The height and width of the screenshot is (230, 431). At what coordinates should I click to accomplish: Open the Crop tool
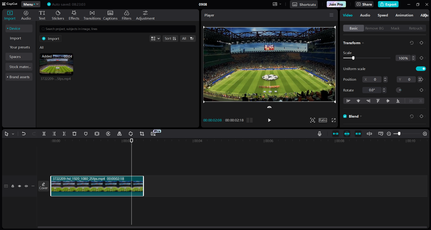point(142,134)
